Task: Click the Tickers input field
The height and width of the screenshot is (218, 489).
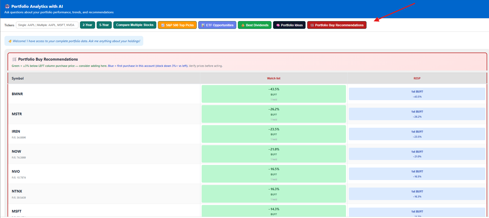Action: click(47, 25)
